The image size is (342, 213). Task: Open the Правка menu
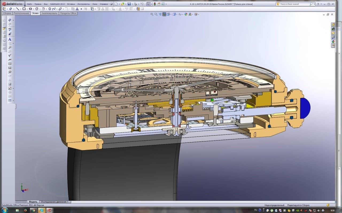38,4
